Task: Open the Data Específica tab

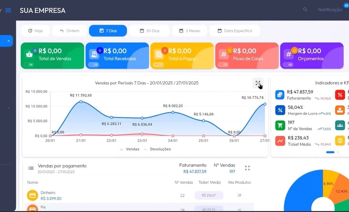Action: pyautogui.click(x=234, y=31)
